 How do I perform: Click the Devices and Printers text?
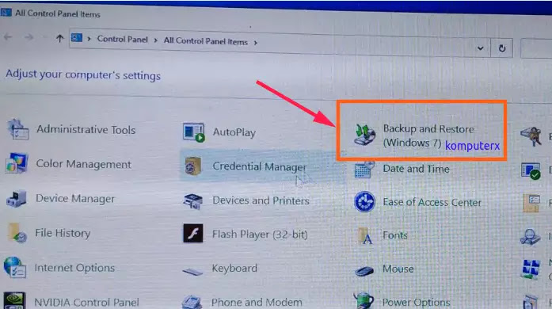click(261, 200)
